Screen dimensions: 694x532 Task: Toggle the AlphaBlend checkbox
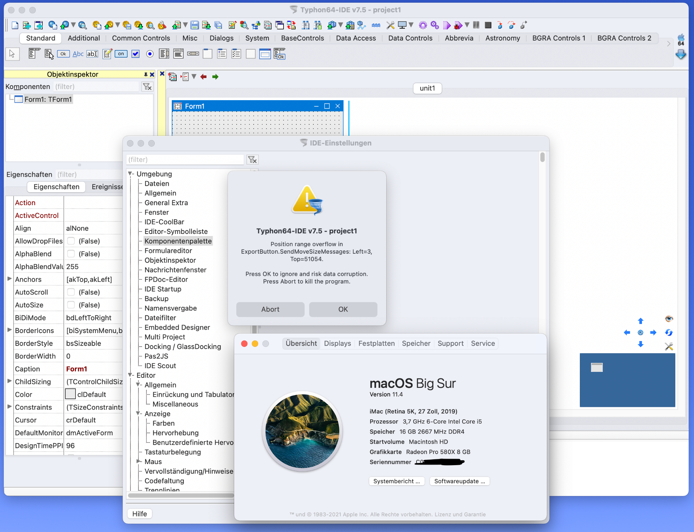(71, 254)
